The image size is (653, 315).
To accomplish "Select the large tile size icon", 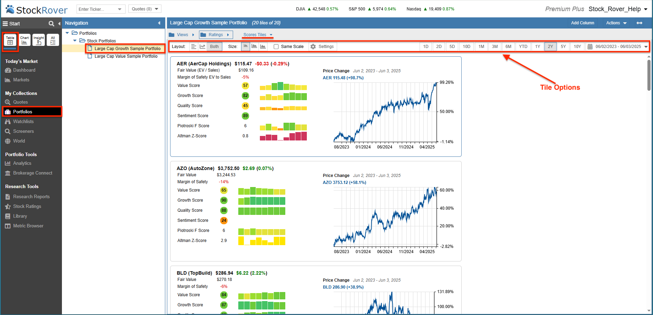I will pos(263,47).
